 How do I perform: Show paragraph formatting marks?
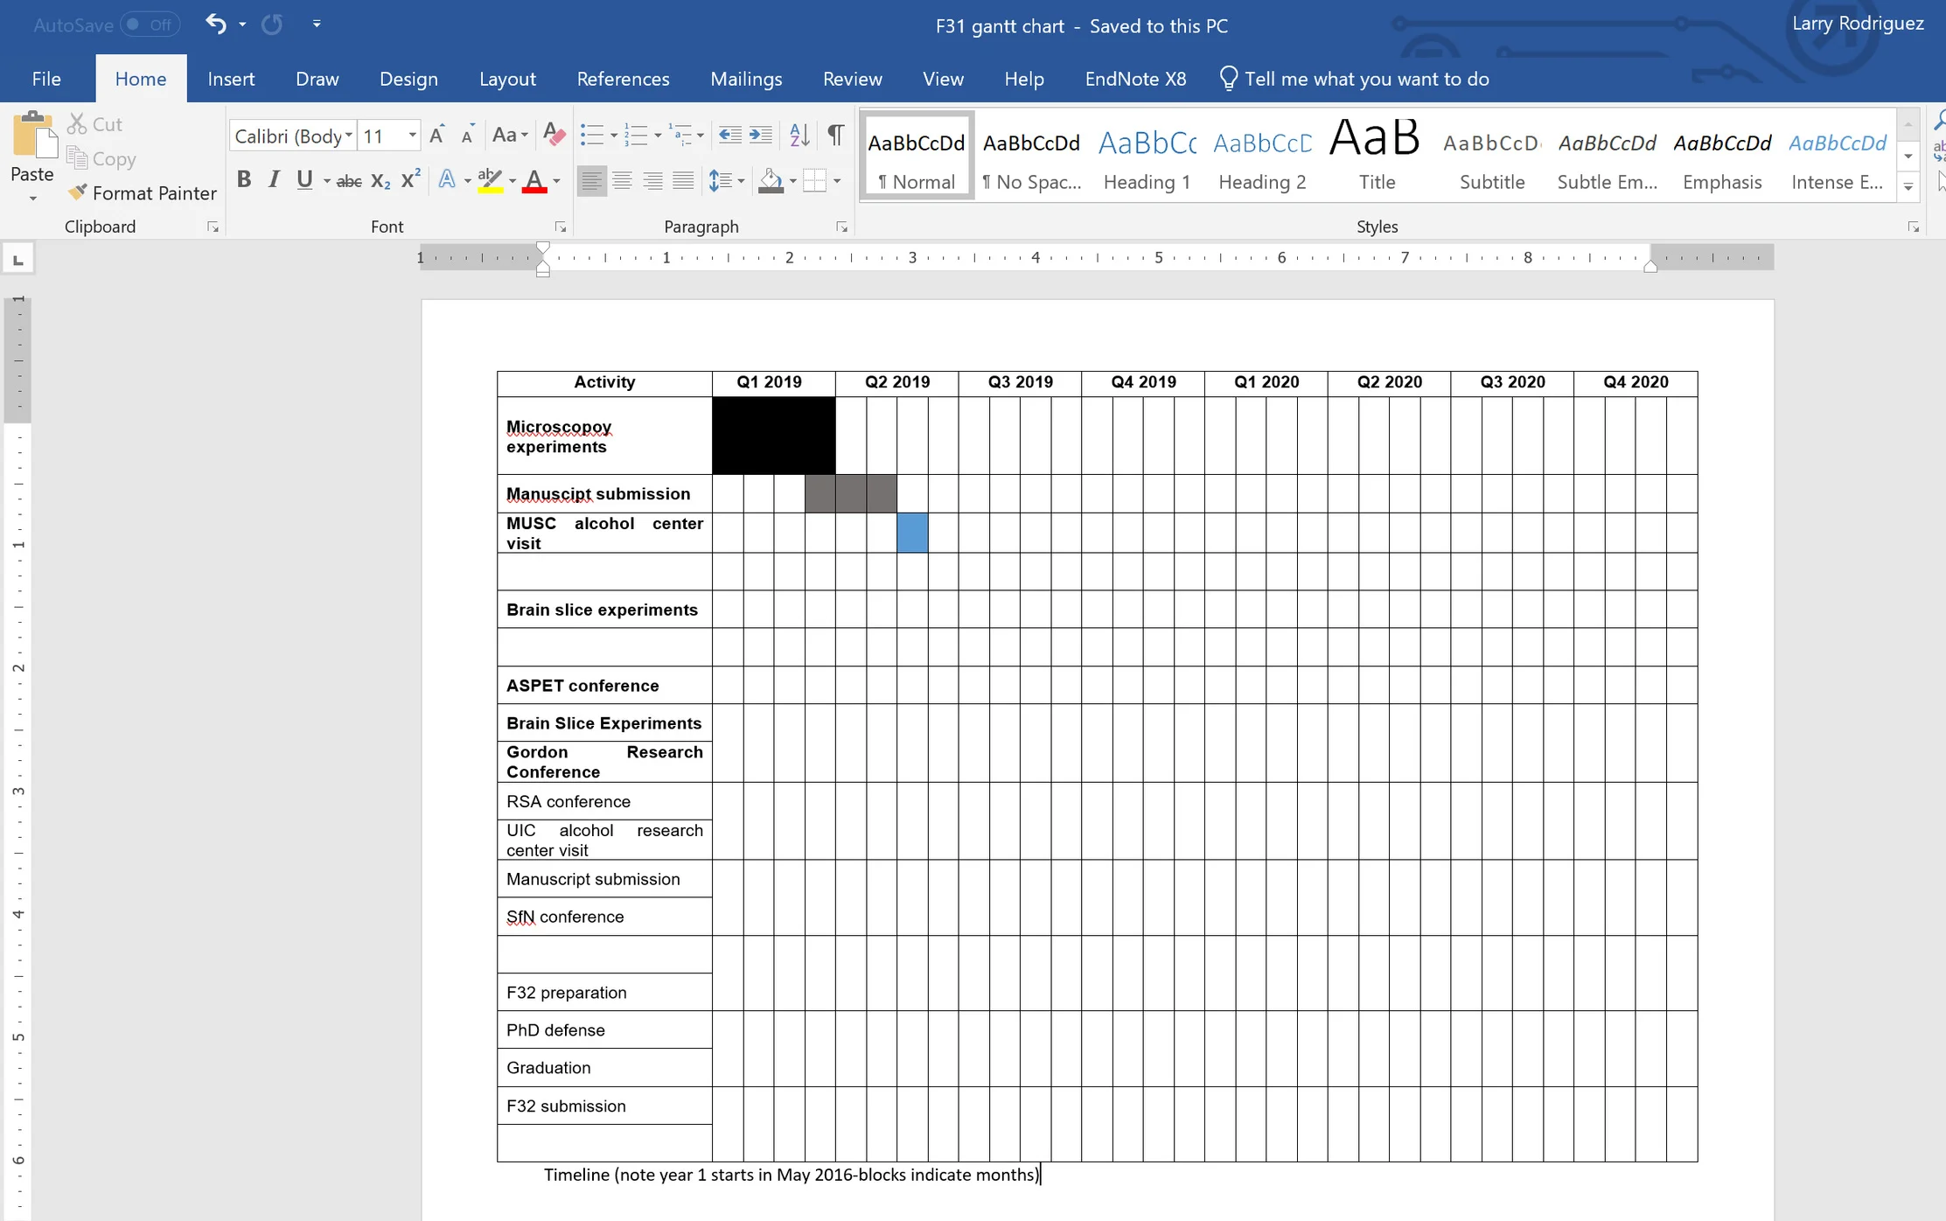[835, 135]
